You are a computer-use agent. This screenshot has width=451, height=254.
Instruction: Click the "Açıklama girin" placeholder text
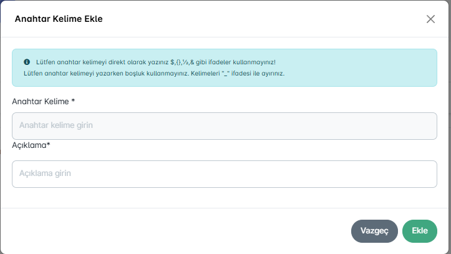tap(46, 174)
